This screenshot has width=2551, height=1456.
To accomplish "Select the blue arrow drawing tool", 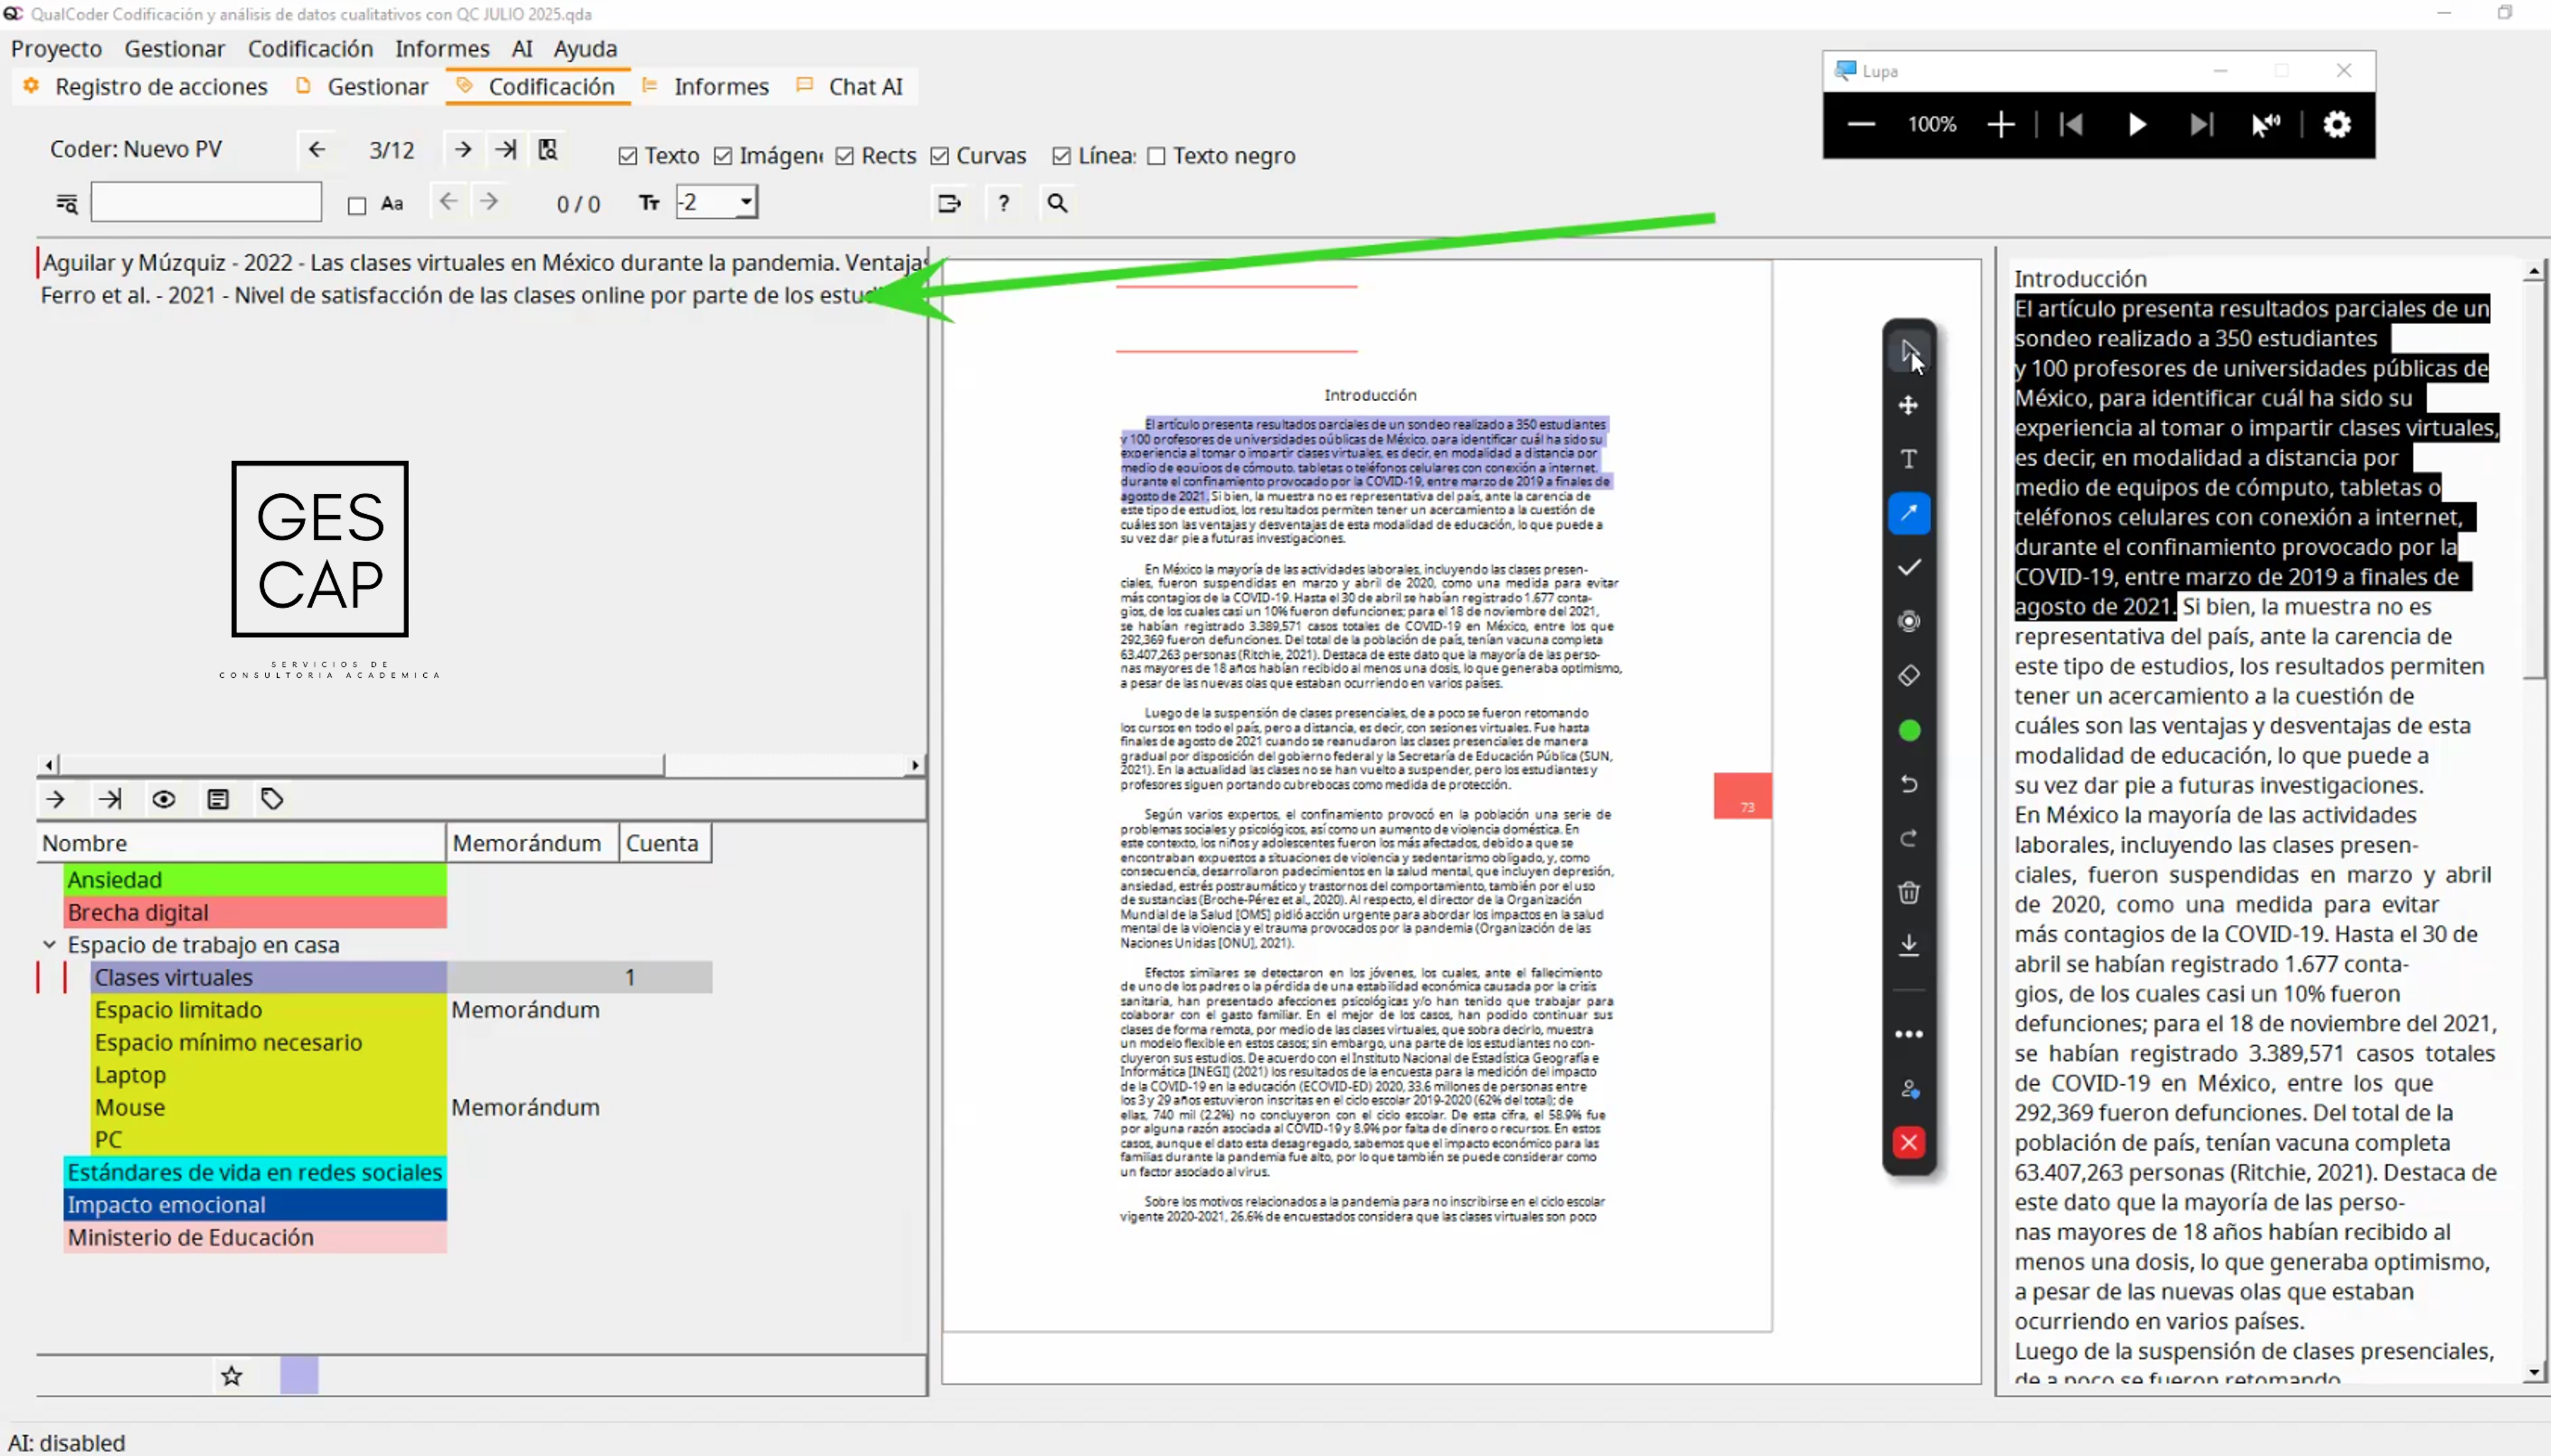I will tap(1909, 513).
